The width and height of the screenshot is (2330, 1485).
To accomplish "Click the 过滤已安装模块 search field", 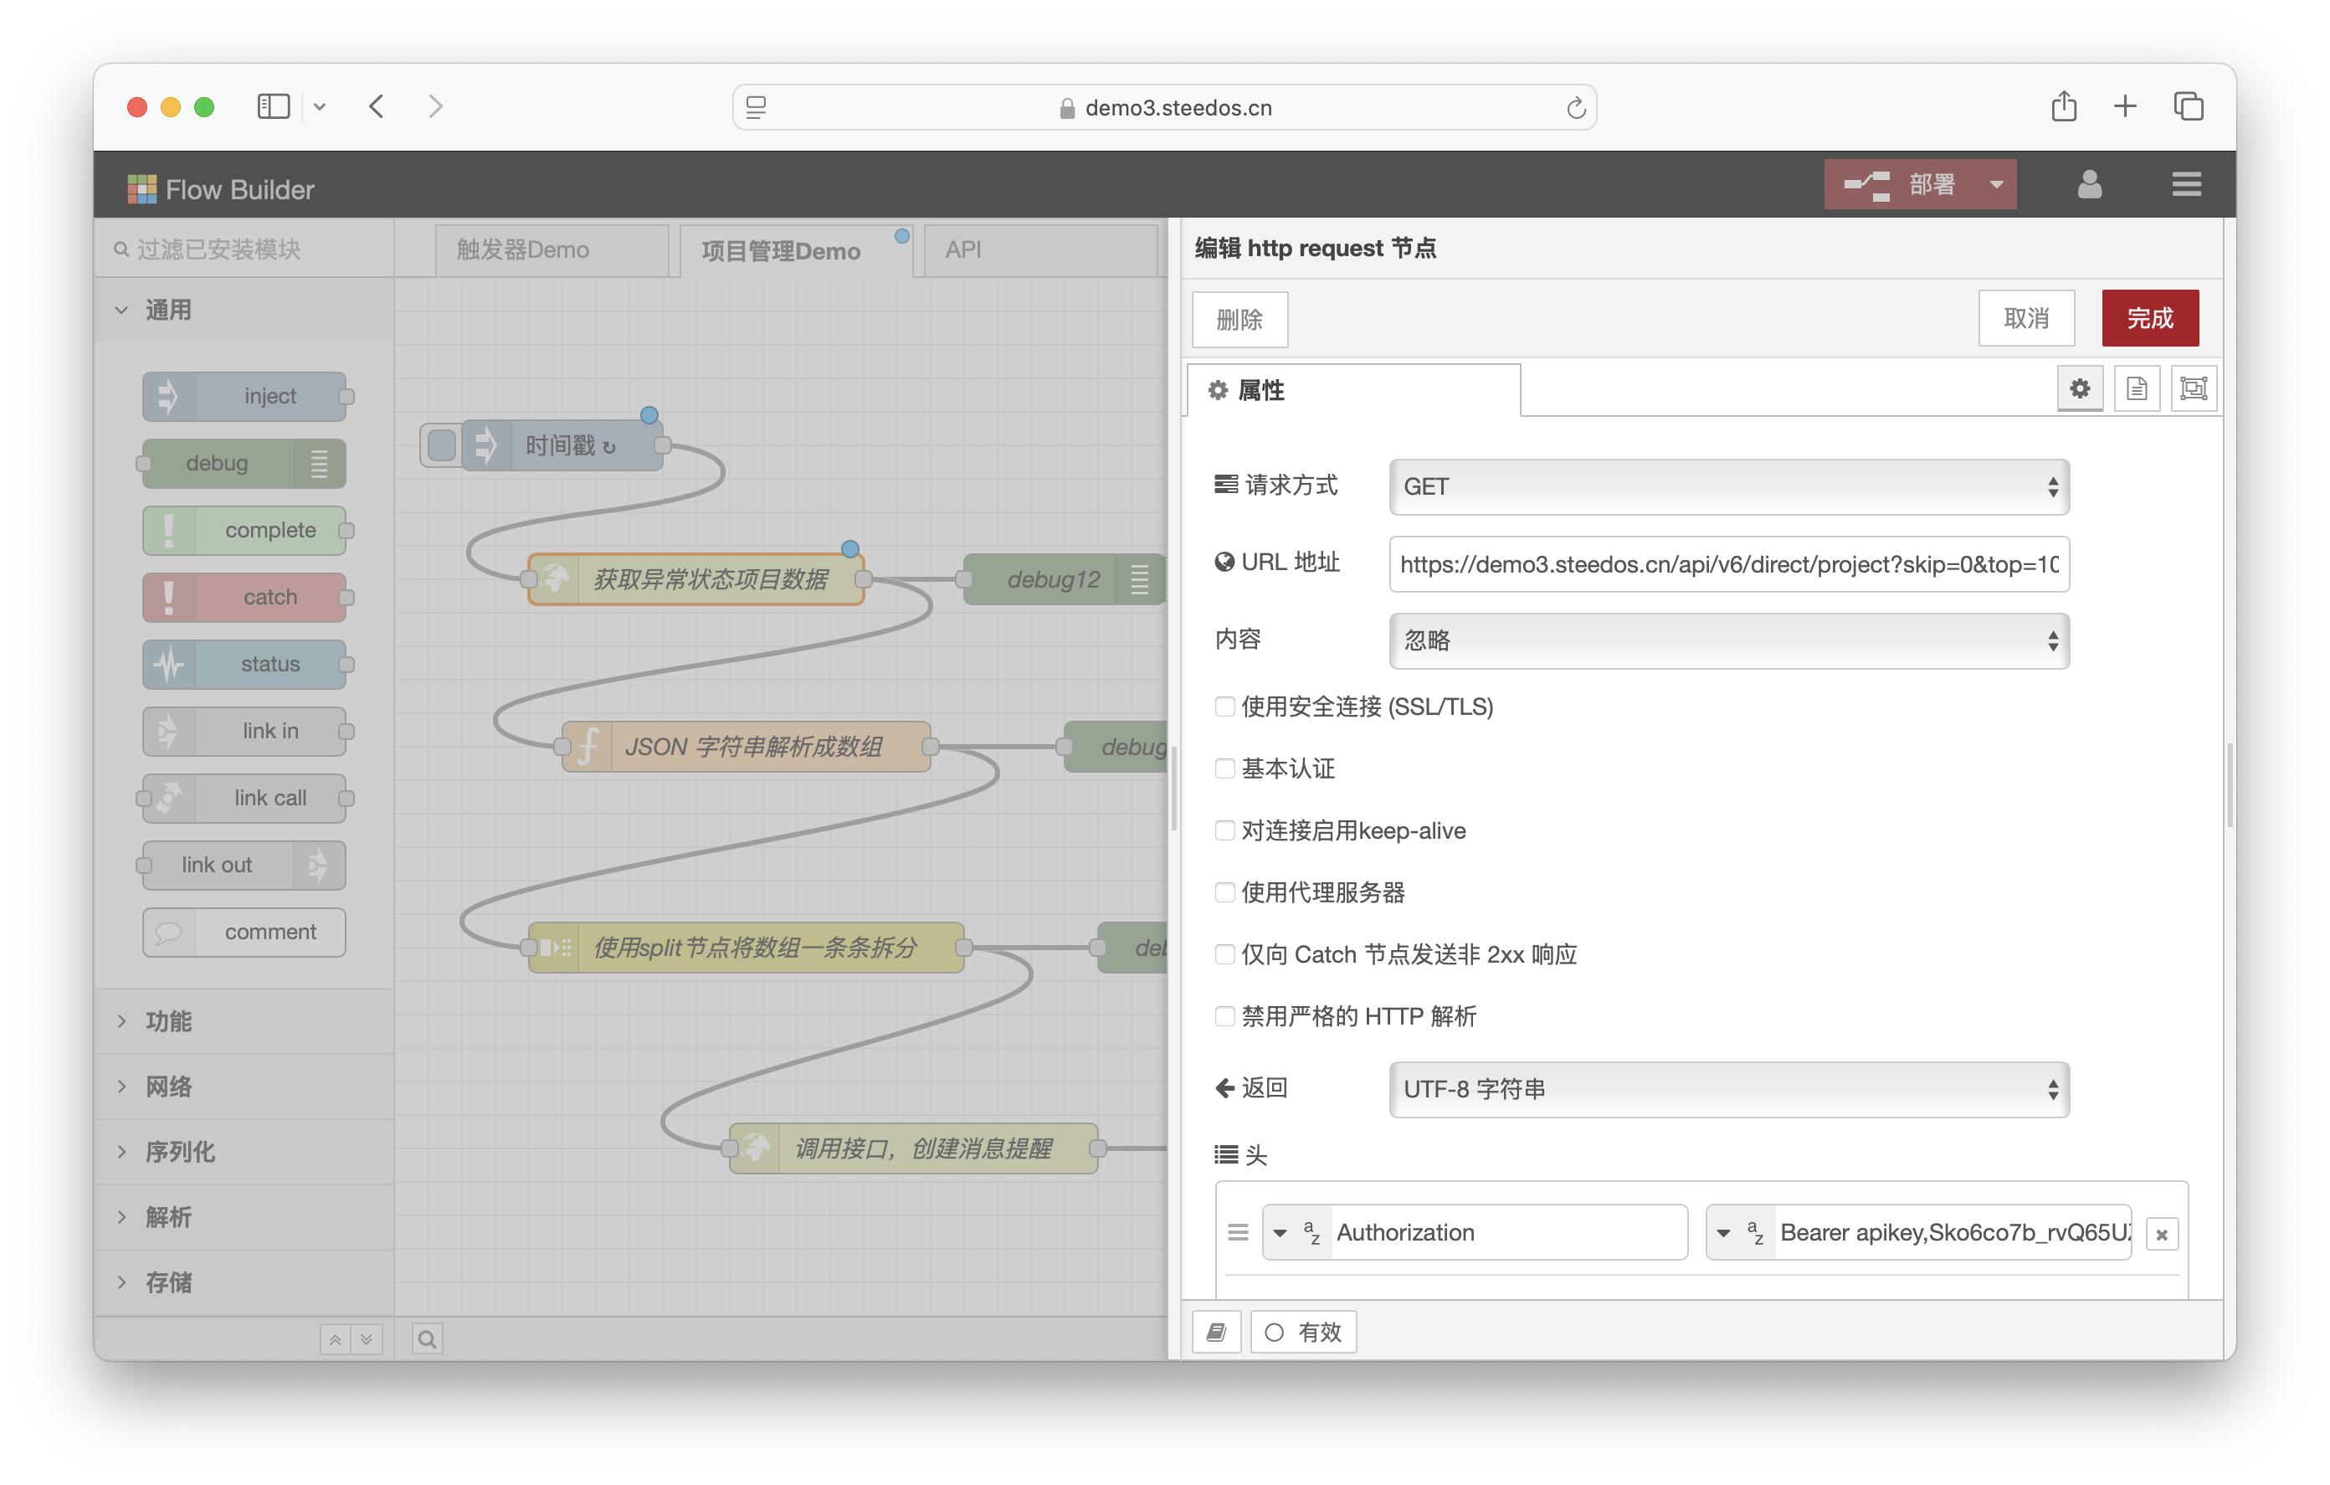I will point(244,249).
